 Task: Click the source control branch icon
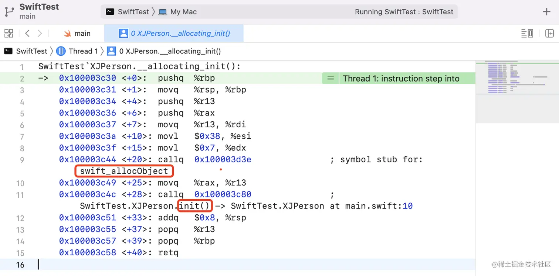click(x=9, y=11)
